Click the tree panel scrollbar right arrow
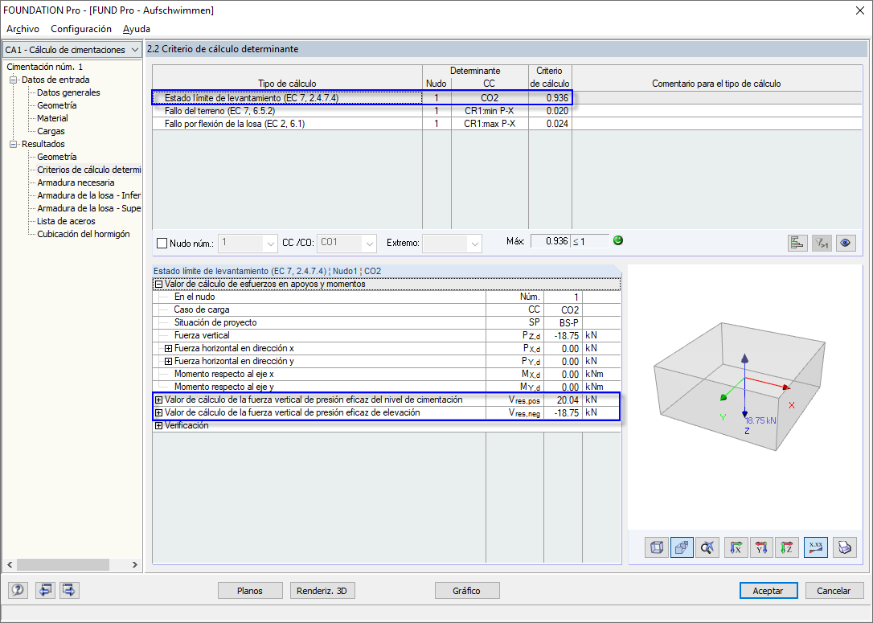 [x=135, y=564]
